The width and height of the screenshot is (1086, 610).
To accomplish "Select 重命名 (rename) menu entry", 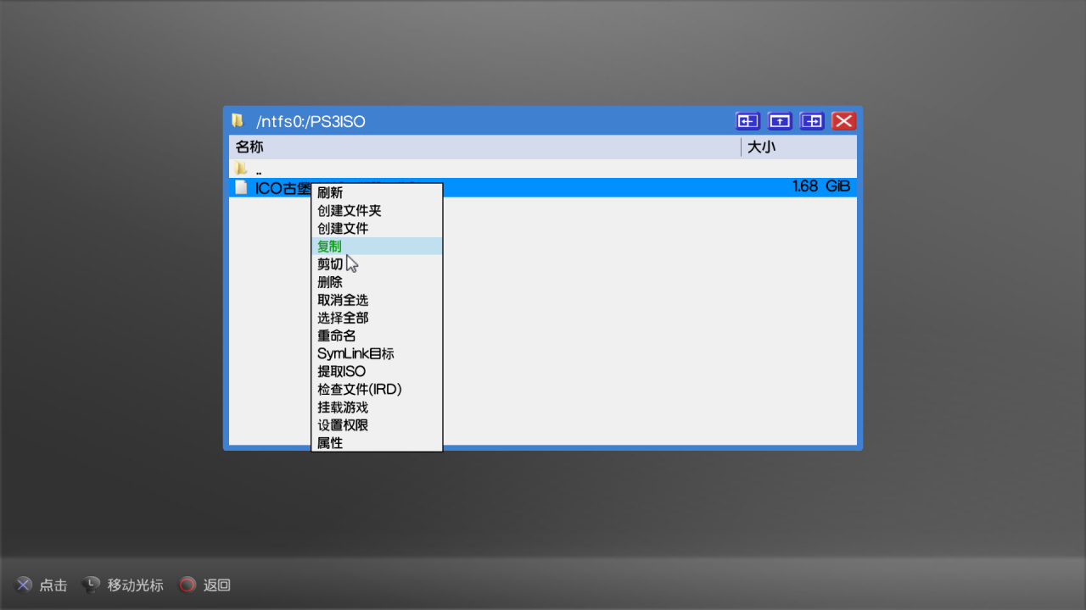I will (377, 335).
